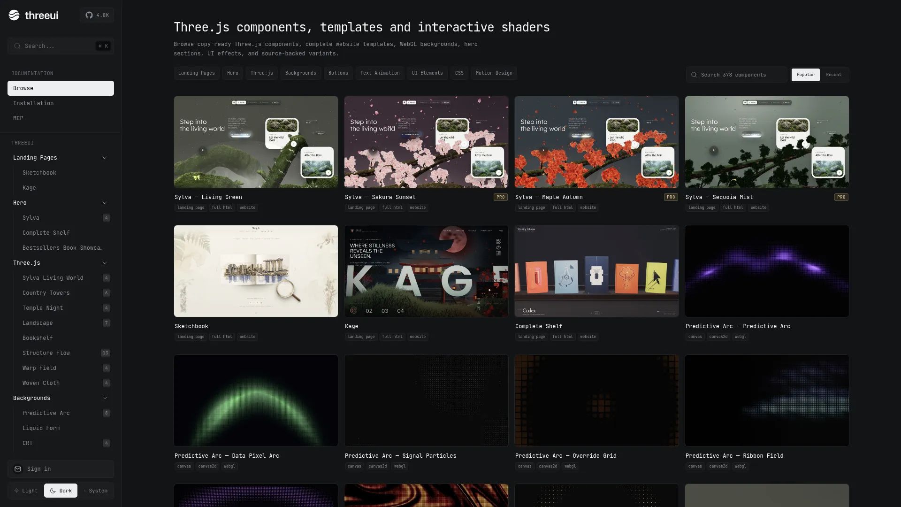The width and height of the screenshot is (901, 507).
Task: Open Woven Cloth in the sidebar
Action: coord(41,383)
